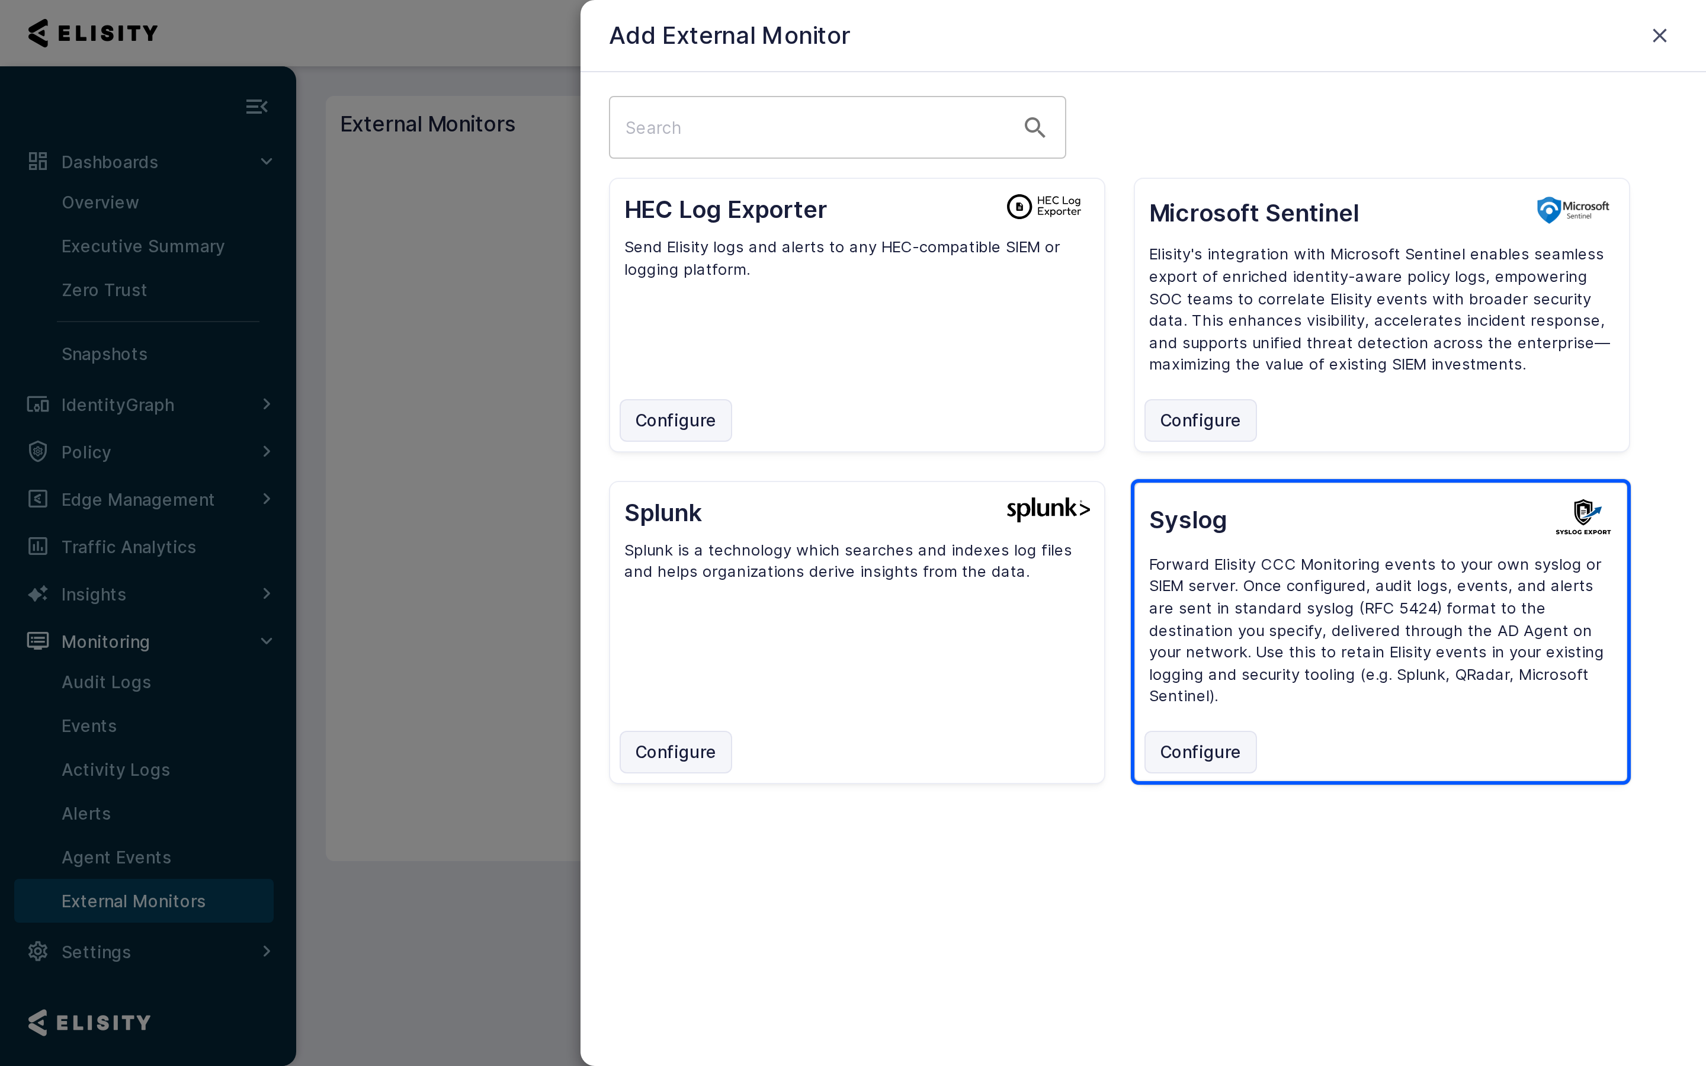
Task: Open the Overview dashboard
Action: point(100,203)
